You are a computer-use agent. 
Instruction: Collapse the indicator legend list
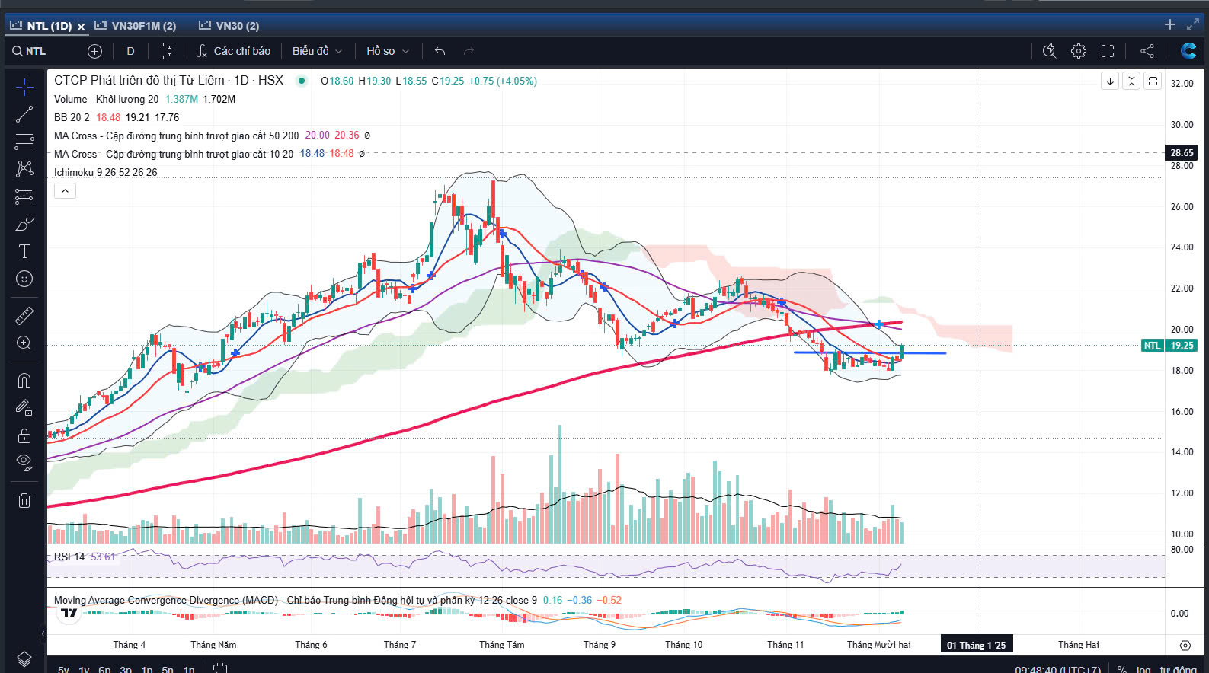tap(65, 191)
